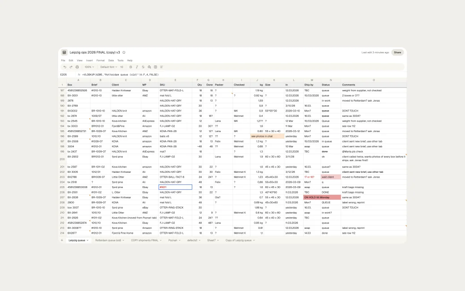This screenshot has height=291, width=465.
Task: Open the Insert menu
Action: click(89, 60)
